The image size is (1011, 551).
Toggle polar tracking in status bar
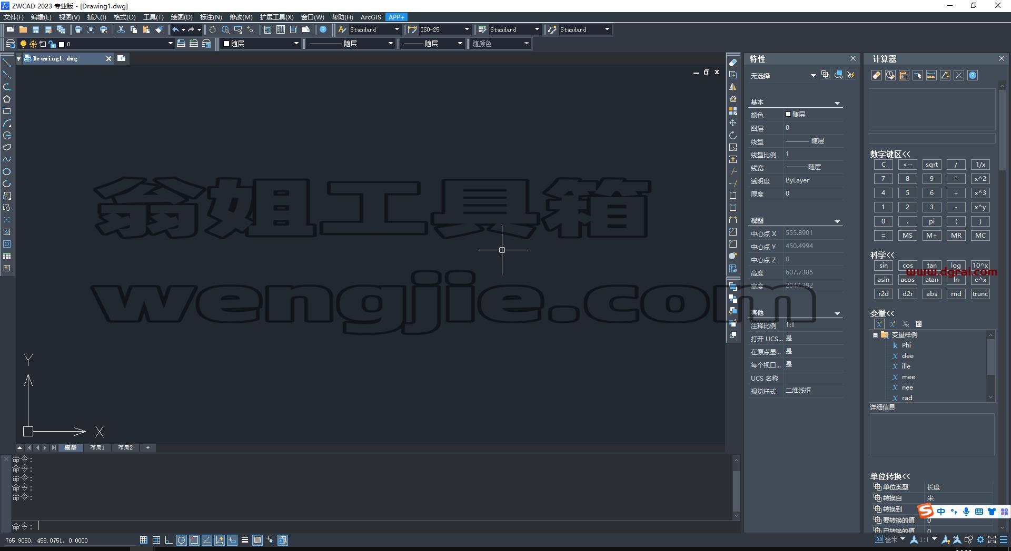tap(182, 540)
